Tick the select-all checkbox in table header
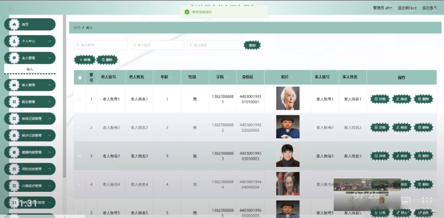 pos(79,77)
